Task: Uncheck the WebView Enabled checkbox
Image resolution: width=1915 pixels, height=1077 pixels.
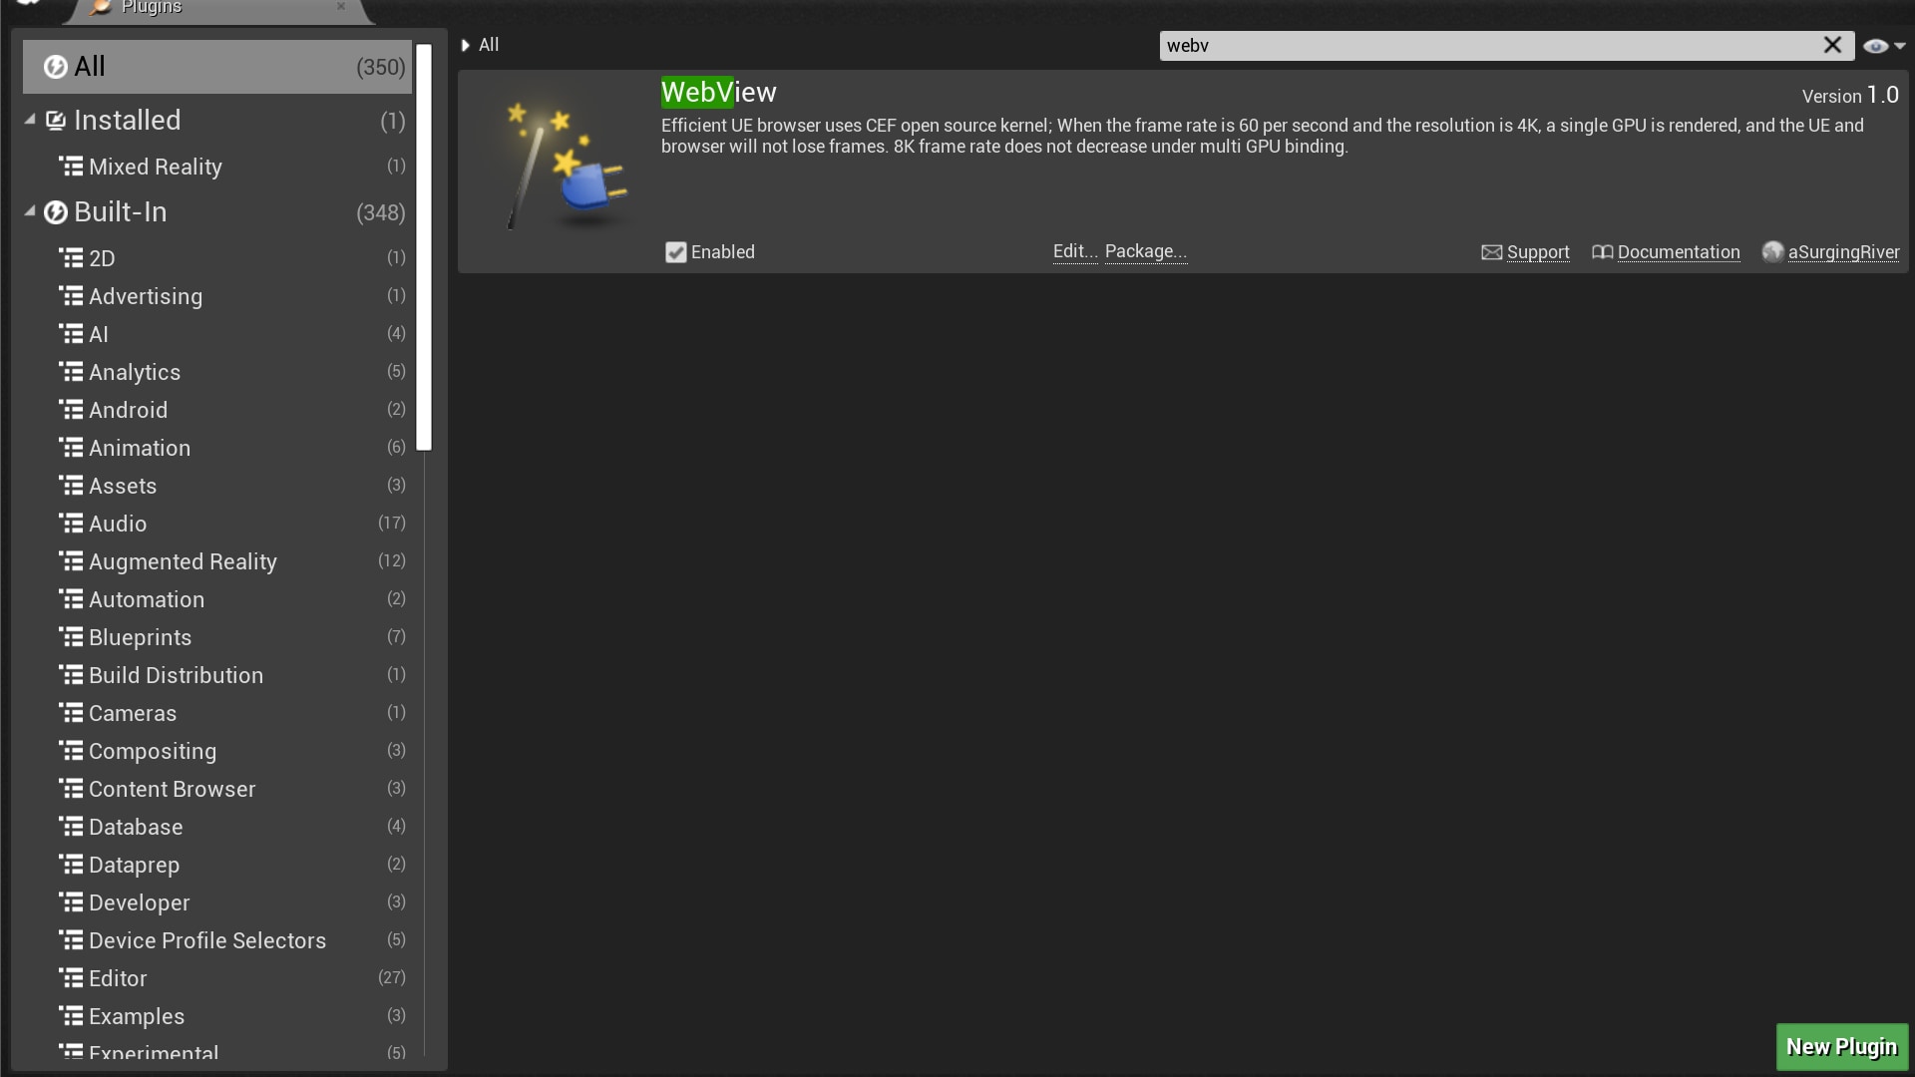Action: pyautogui.click(x=676, y=252)
